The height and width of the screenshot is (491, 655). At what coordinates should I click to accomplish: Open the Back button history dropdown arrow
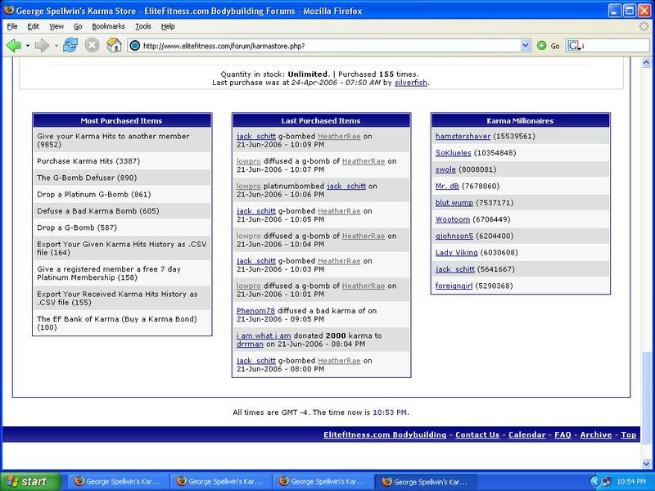click(27, 46)
